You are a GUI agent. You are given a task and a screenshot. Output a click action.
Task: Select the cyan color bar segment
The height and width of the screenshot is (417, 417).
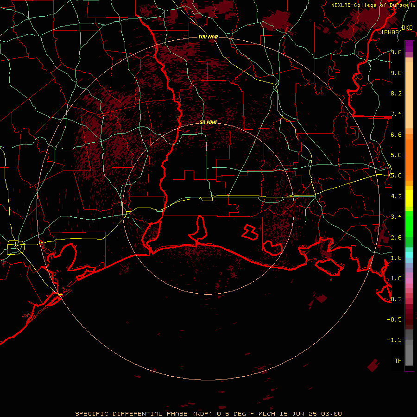[409, 255]
